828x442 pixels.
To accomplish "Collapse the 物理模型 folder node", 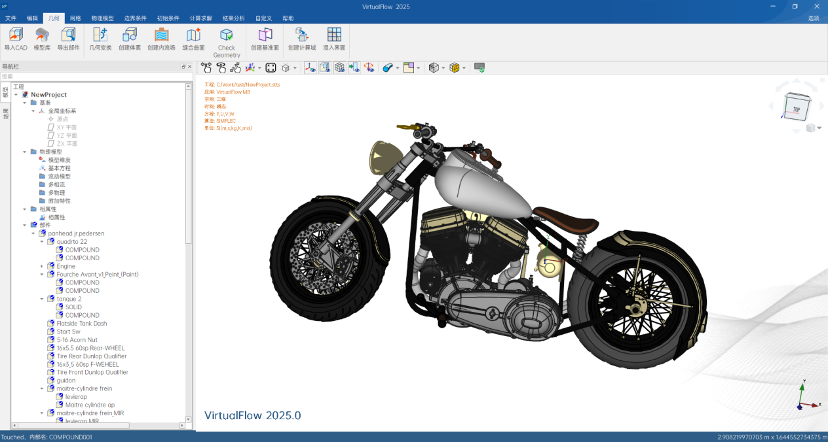I will click(25, 152).
